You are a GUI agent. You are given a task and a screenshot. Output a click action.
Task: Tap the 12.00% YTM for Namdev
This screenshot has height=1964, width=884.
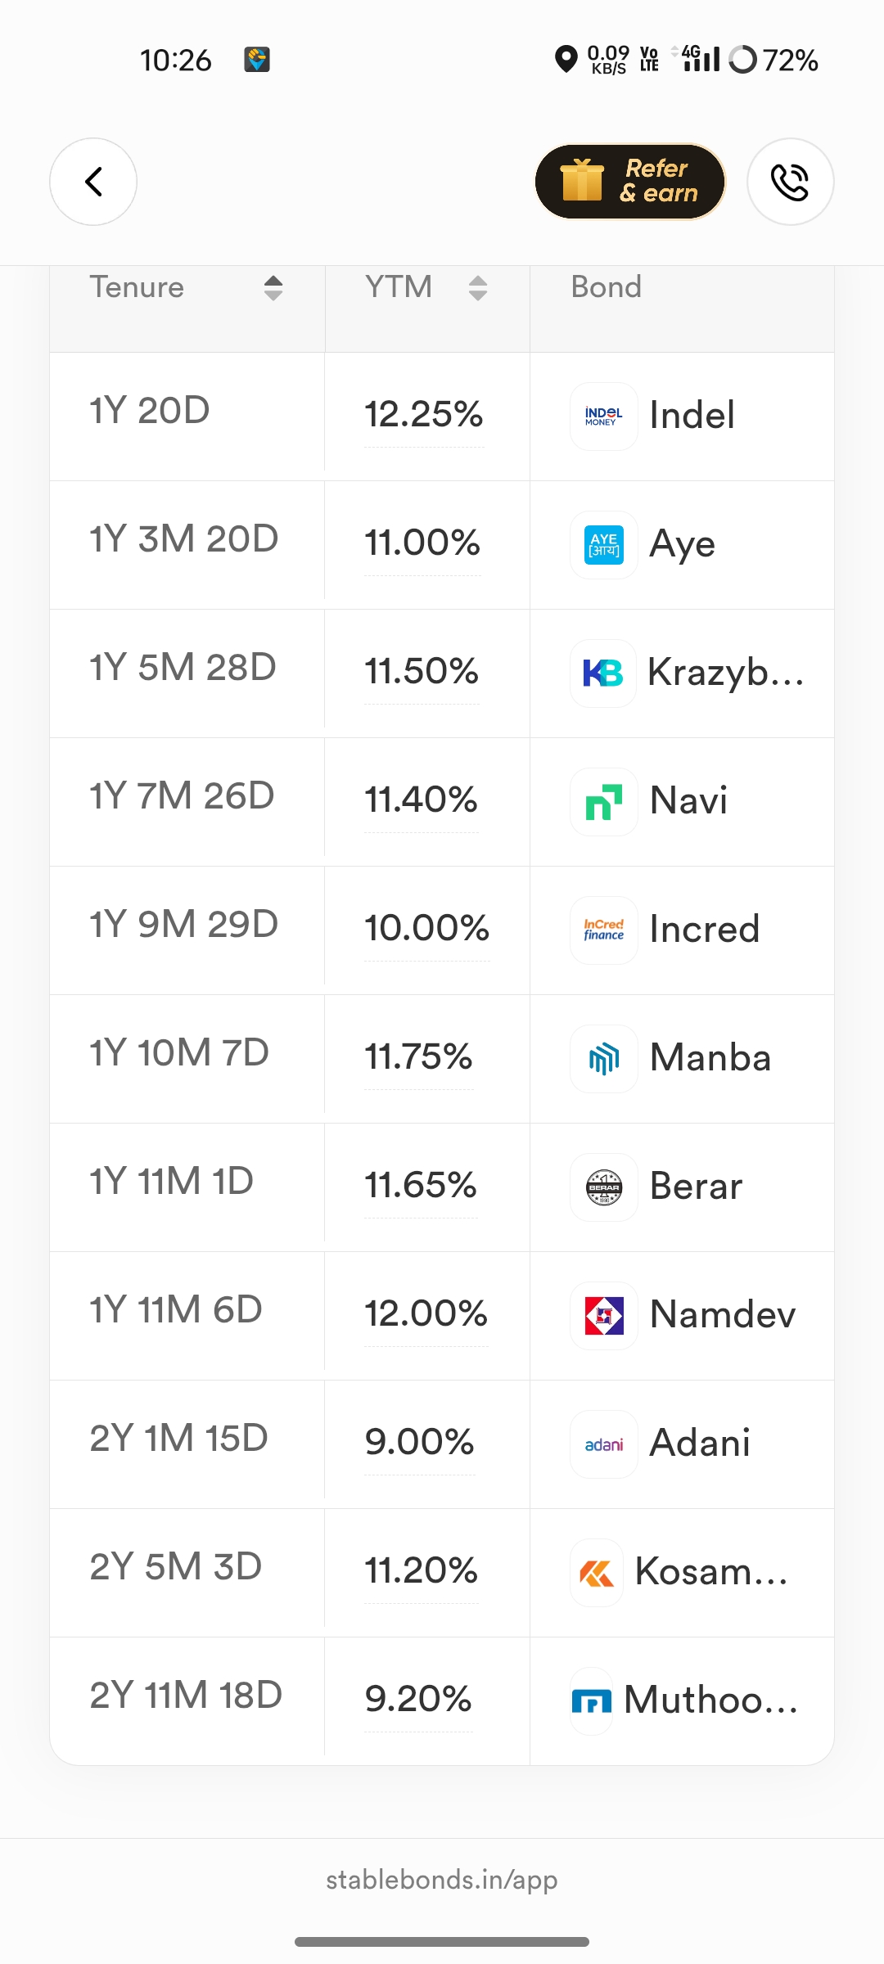coord(426,1314)
